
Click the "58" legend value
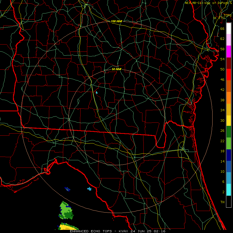coord(222,49)
